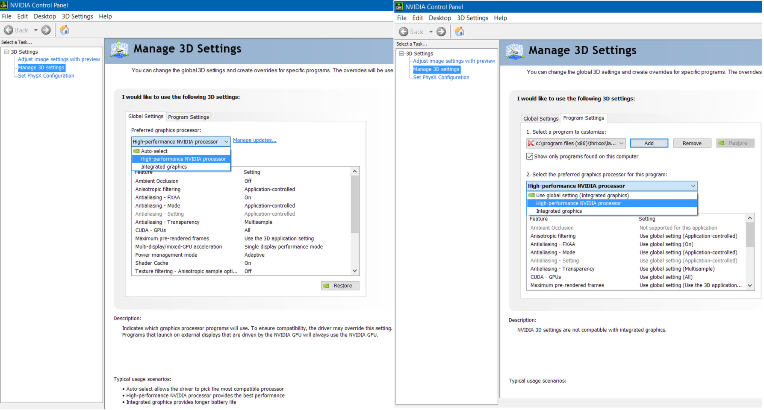Click Home icon in right window toolbar
The height and width of the screenshot is (410, 764).
pyautogui.click(x=459, y=31)
